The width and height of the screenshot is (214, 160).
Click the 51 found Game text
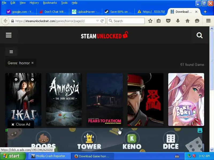[192, 65]
